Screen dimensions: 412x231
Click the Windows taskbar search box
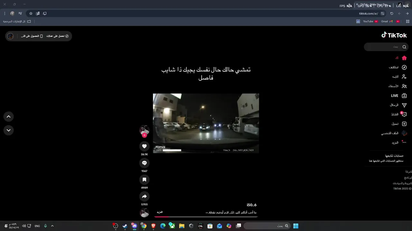267,226
